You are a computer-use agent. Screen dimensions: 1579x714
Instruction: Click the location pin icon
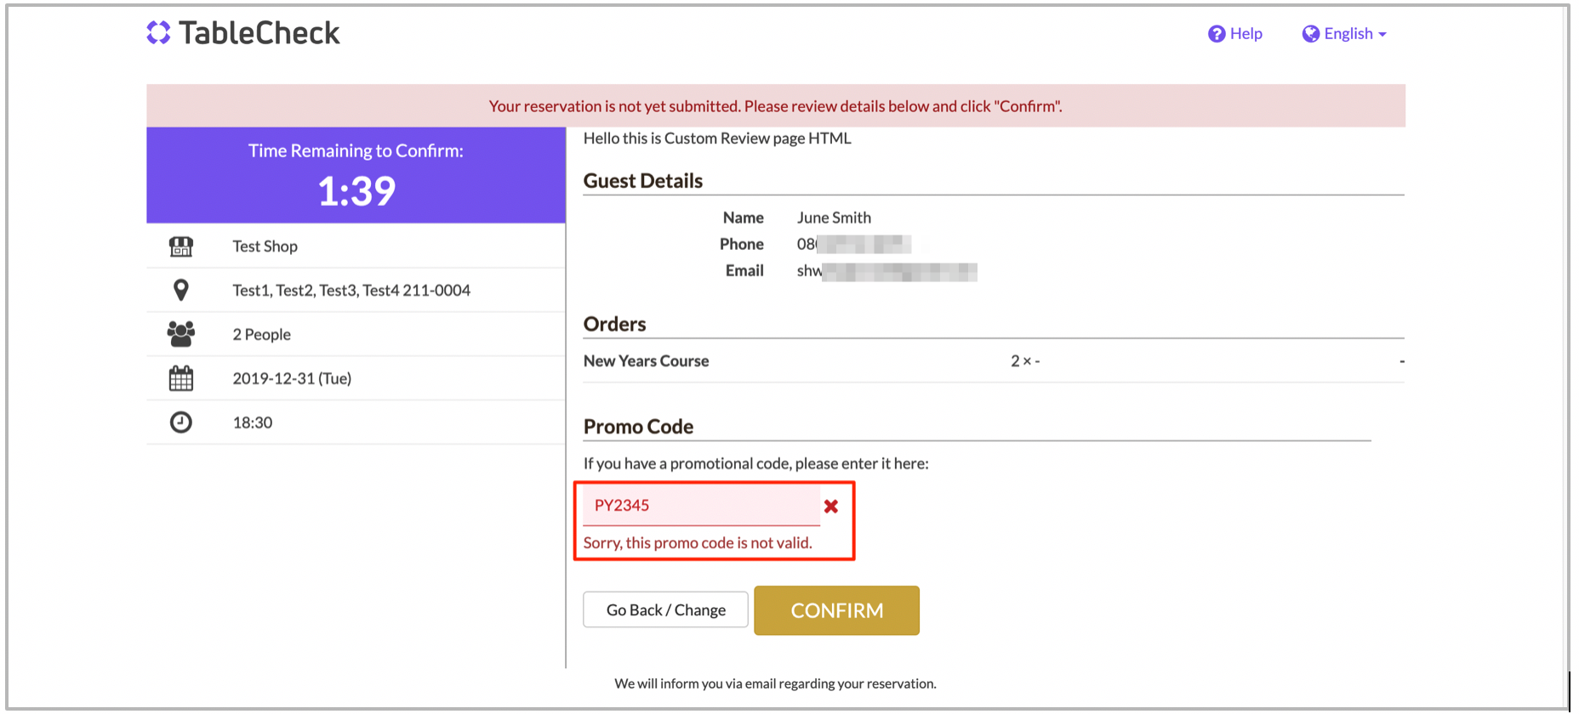181,290
